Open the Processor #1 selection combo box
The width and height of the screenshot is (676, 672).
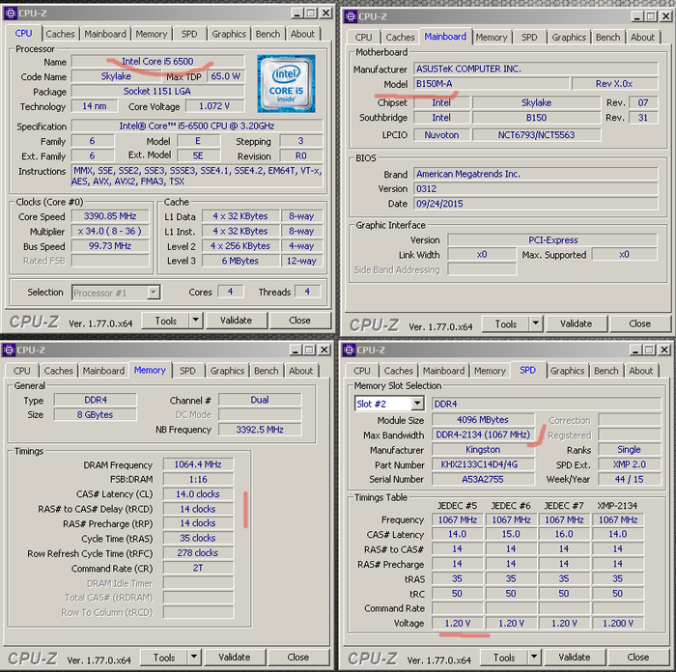[116, 293]
